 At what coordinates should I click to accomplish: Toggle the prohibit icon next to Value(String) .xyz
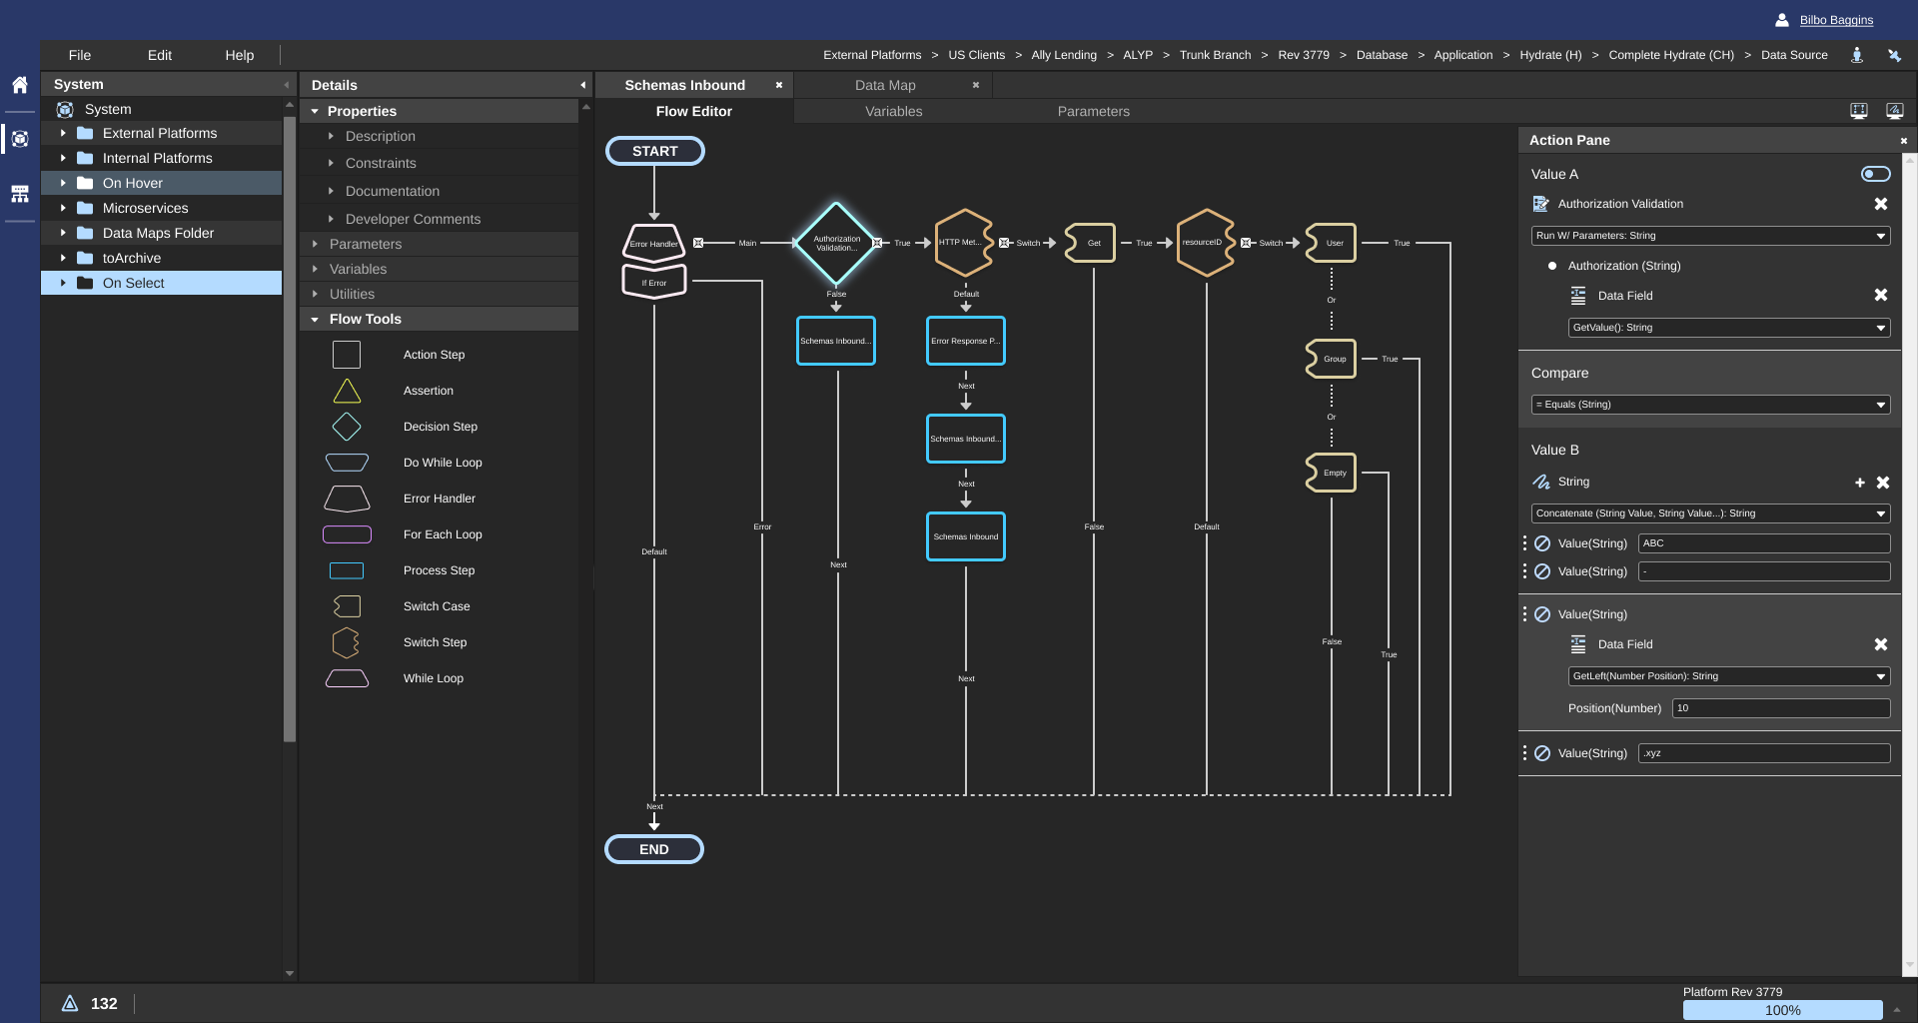pos(1543,753)
